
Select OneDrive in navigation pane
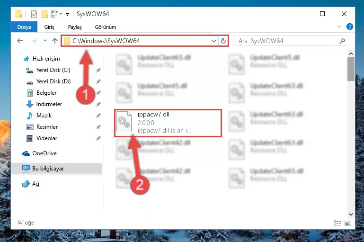[x=44, y=153]
